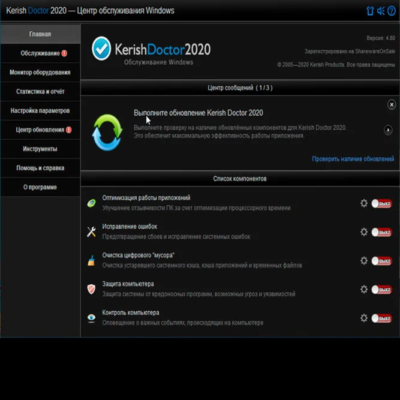Click the Очистка цифрового "мусора" title
Screen dimensions: 400x400
[x=139, y=255]
